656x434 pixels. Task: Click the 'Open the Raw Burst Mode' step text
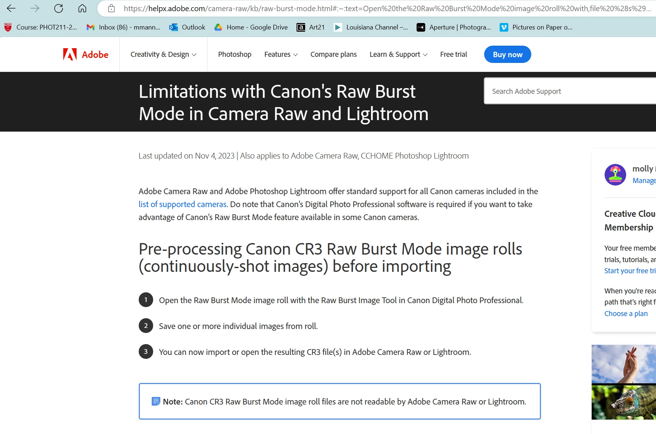[341, 300]
